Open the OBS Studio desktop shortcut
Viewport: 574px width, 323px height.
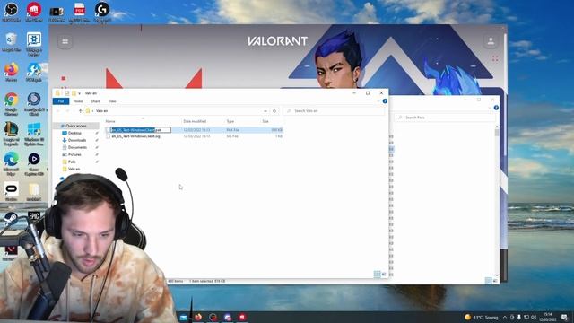coord(11,12)
